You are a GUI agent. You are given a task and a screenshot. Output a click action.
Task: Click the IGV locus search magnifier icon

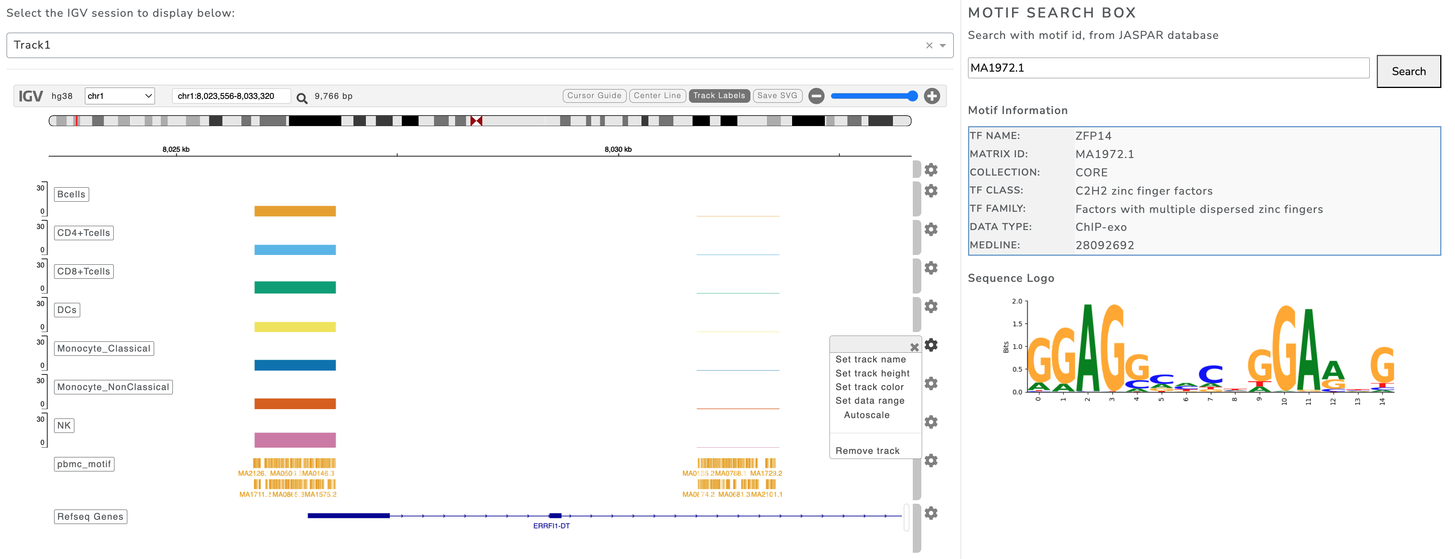click(x=302, y=98)
